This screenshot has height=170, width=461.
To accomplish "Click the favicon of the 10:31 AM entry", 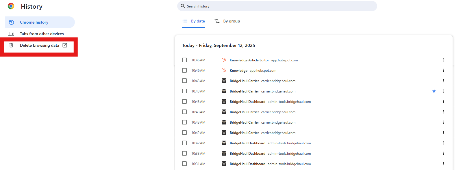I will coord(224,164).
